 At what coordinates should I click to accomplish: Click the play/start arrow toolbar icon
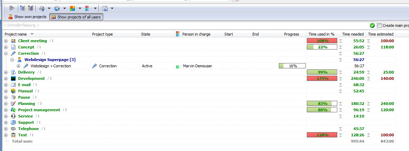(x=12, y=8)
